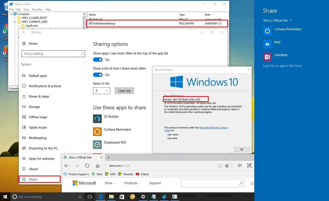The height and width of the screenshot is (201, 329).
Task: Select Mail in the Share pane
Action: [277, 42]
